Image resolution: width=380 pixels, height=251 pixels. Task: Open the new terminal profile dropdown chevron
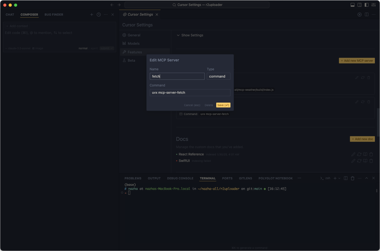coord(339,178)
